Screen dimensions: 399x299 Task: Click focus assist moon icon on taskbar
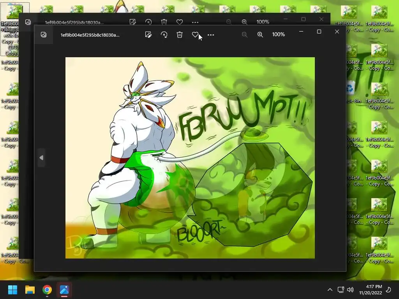(x=388, y=290)
